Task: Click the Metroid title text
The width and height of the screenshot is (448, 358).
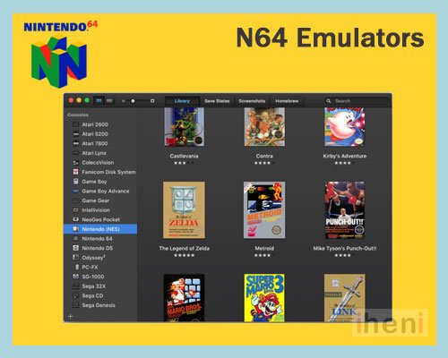Action: coord(264,248)
